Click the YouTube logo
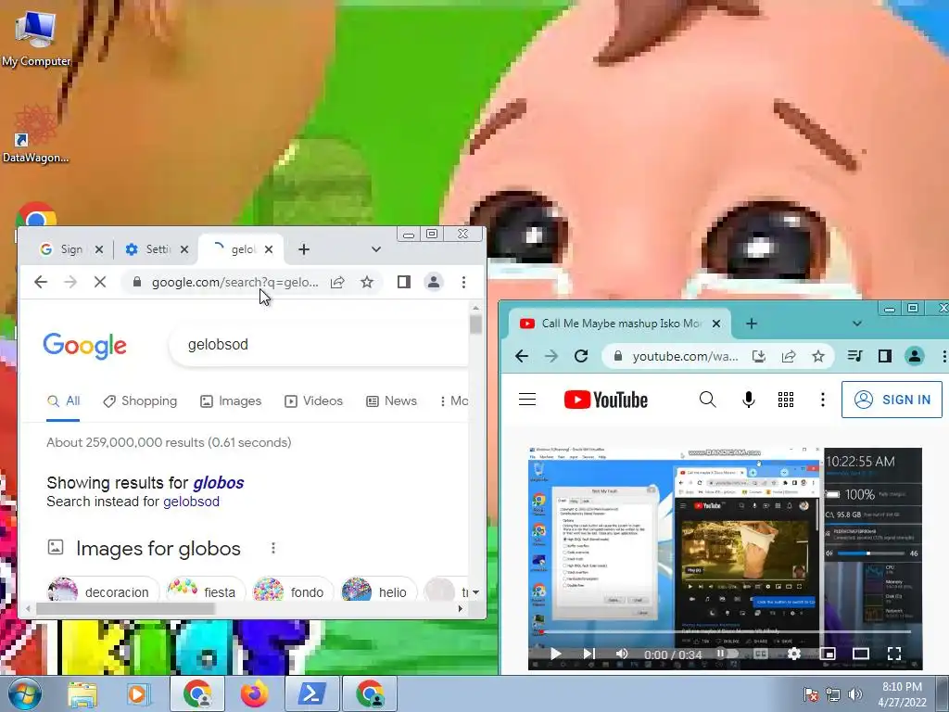Screen dimensions: 949x712 pos(606,400)
